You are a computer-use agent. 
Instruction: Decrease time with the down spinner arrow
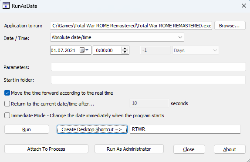(125, 52)
